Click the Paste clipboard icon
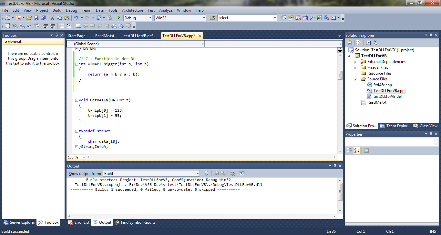 (x=66, y=18)
